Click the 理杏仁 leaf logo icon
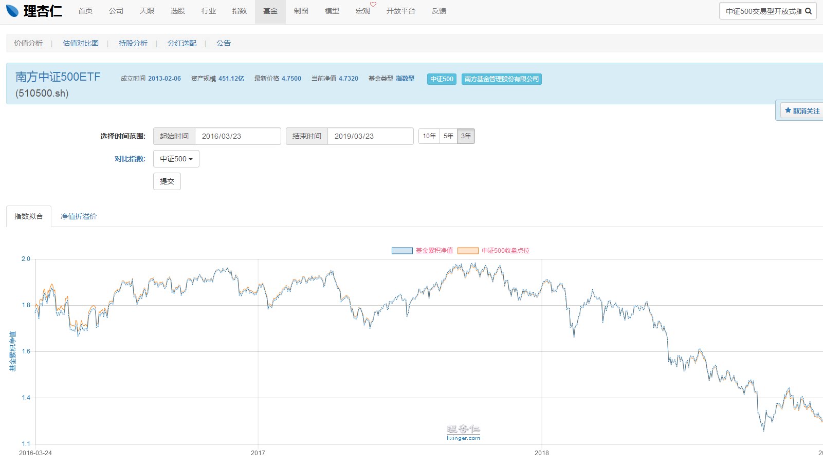The height and width of the screenshot is (467, 823). 12,11
